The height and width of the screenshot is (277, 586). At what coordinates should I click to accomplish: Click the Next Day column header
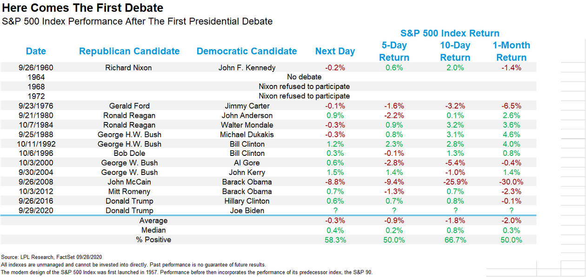pos(335,52)
